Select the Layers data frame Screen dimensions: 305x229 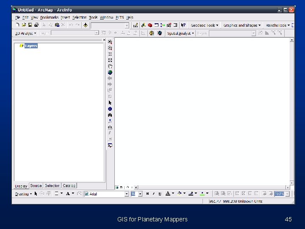pos(31,46)
